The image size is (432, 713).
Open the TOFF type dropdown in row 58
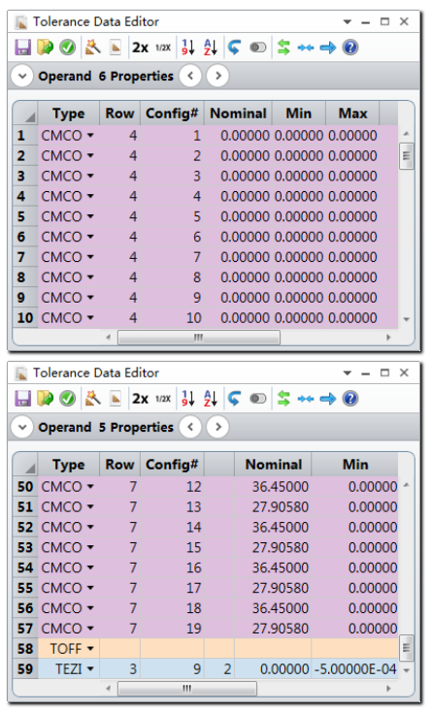point(90,648)
